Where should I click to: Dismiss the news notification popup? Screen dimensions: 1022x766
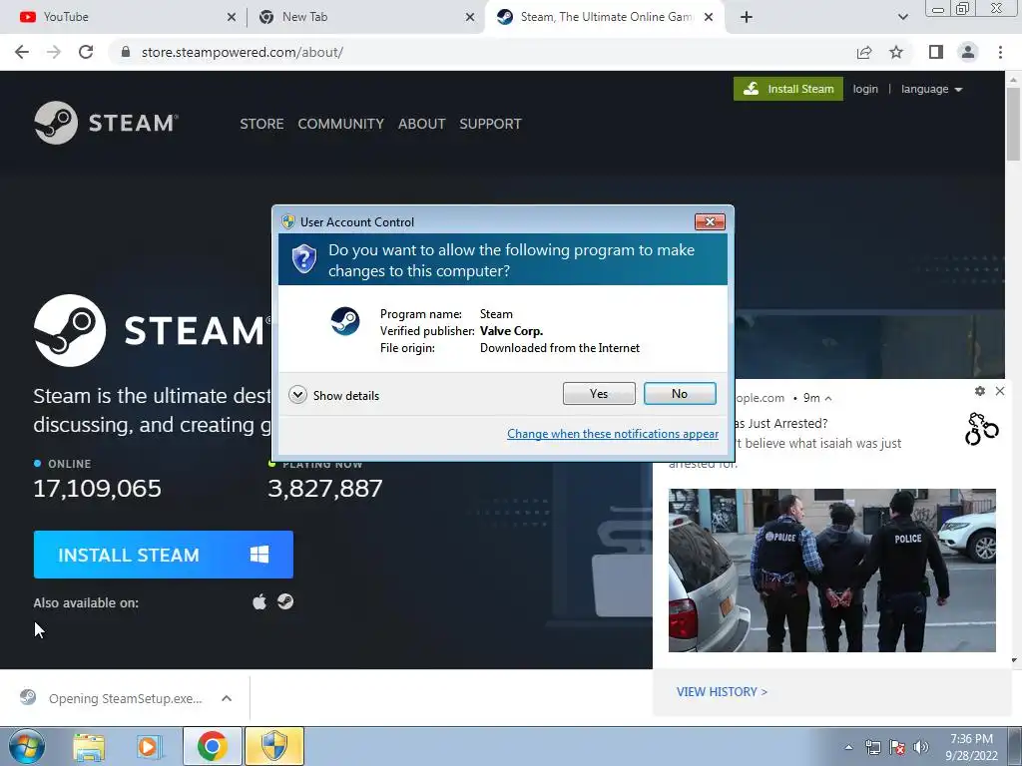coord(1000,391)
